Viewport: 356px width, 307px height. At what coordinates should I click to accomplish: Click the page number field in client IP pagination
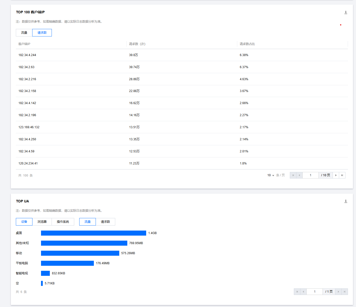[310, 175]
